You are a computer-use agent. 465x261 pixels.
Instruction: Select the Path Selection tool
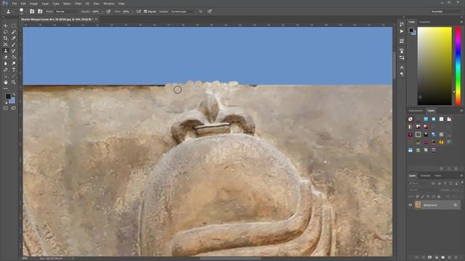coord(5,76)
